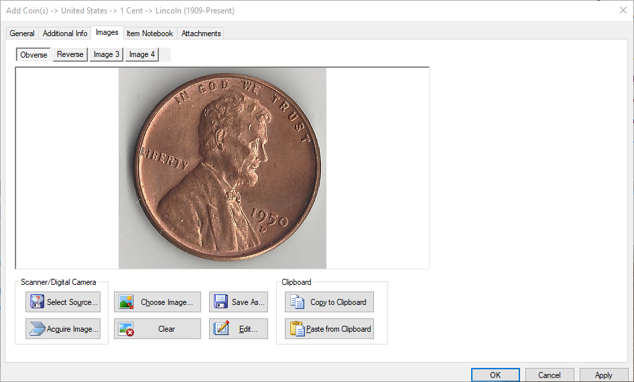Open the Item Notebook tab
Image resolution: width=634 pixels, height=382 pixels.
click(149, 33)
